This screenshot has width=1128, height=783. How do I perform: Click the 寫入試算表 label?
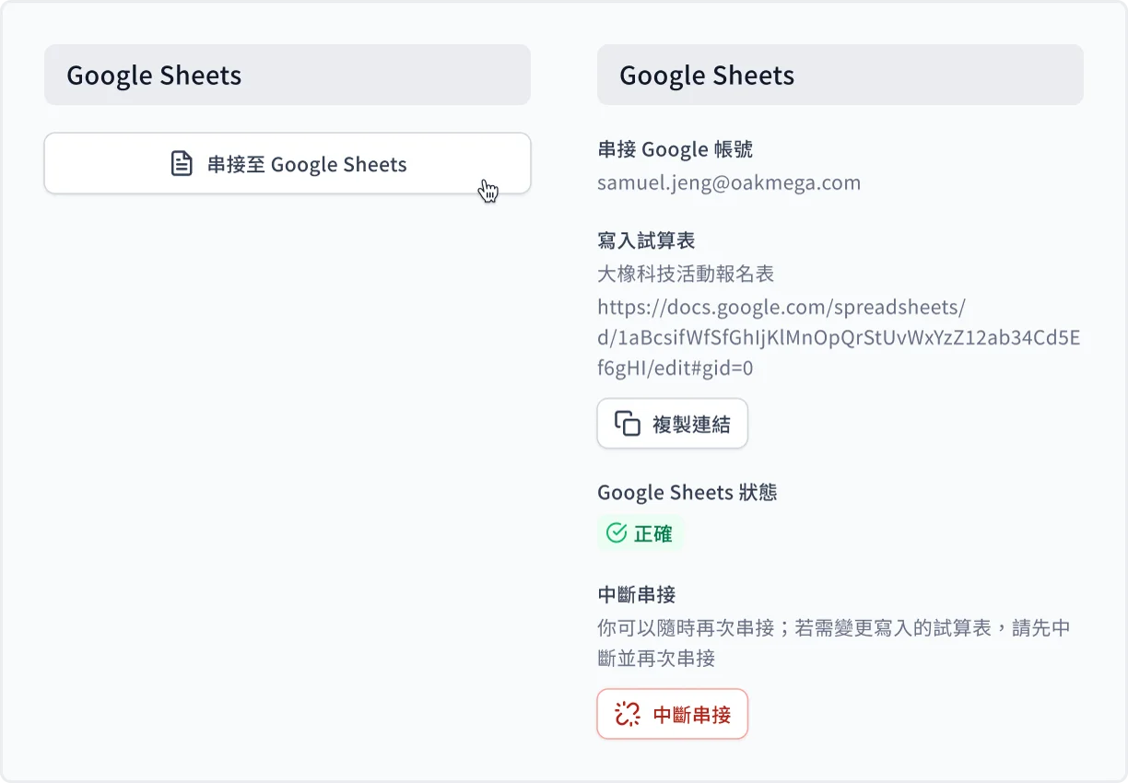(646, 240)
